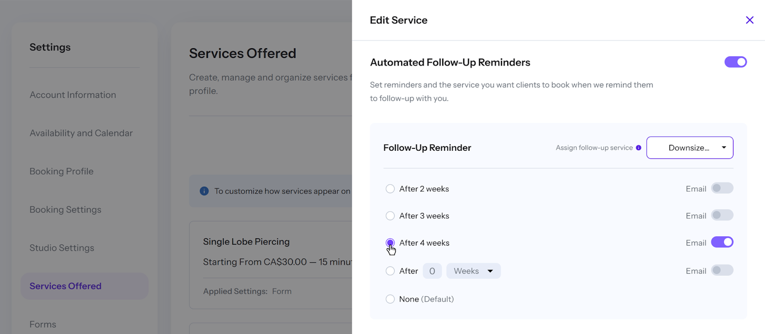Click the custom duration number field

coord(432,271)
